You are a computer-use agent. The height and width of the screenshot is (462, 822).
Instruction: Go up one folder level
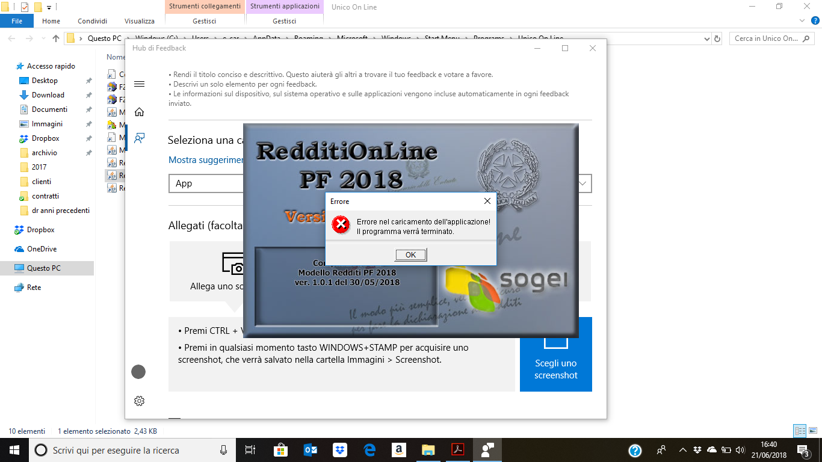coord(56,38)
